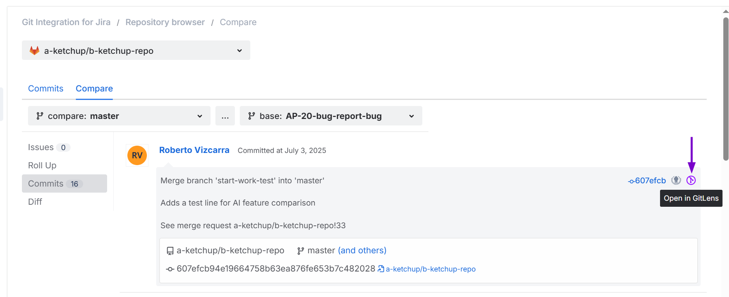Screen dimensions: 729x297
Task: Click branch icon in compare master dropdown
Action: click(x=40, y=116)
